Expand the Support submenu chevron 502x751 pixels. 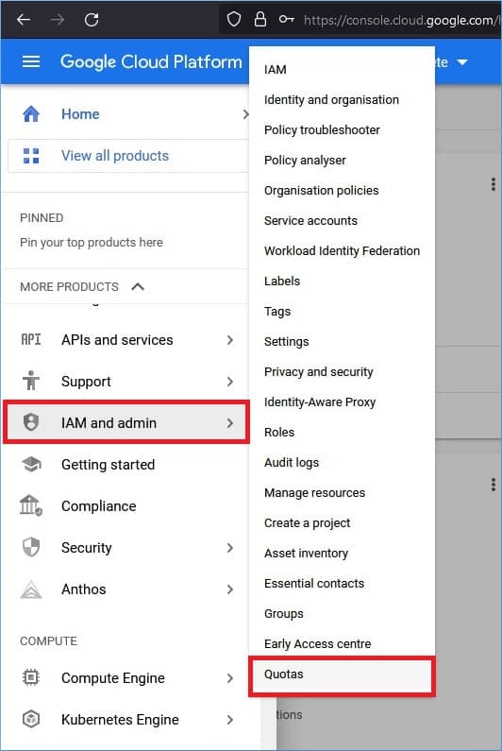[230, 382]
